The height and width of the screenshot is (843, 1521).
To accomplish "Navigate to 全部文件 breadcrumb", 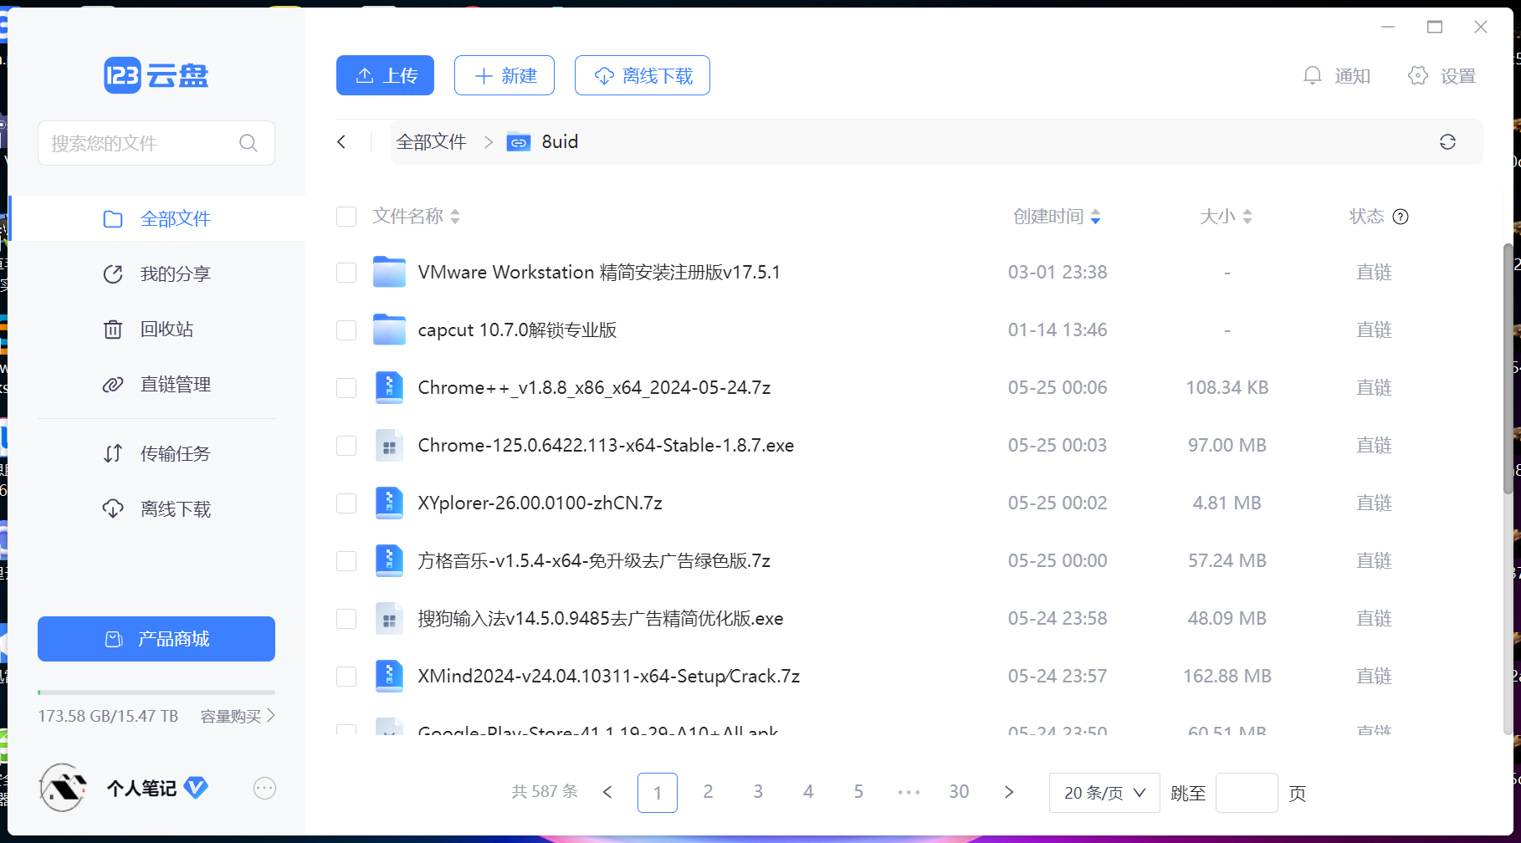I will 431,142.
